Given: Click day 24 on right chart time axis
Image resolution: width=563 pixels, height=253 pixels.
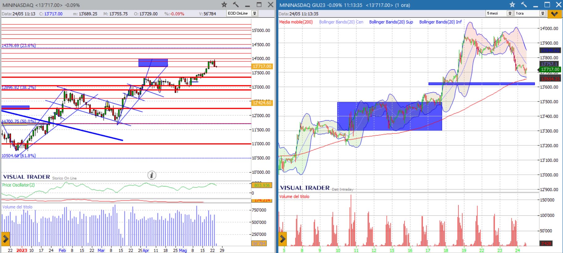Looking at the screenshot, I should tap(517, 250).
